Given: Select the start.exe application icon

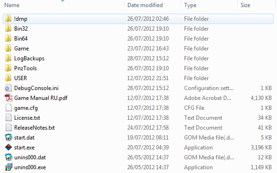Looking at the screenshot, I should [8, 147].
